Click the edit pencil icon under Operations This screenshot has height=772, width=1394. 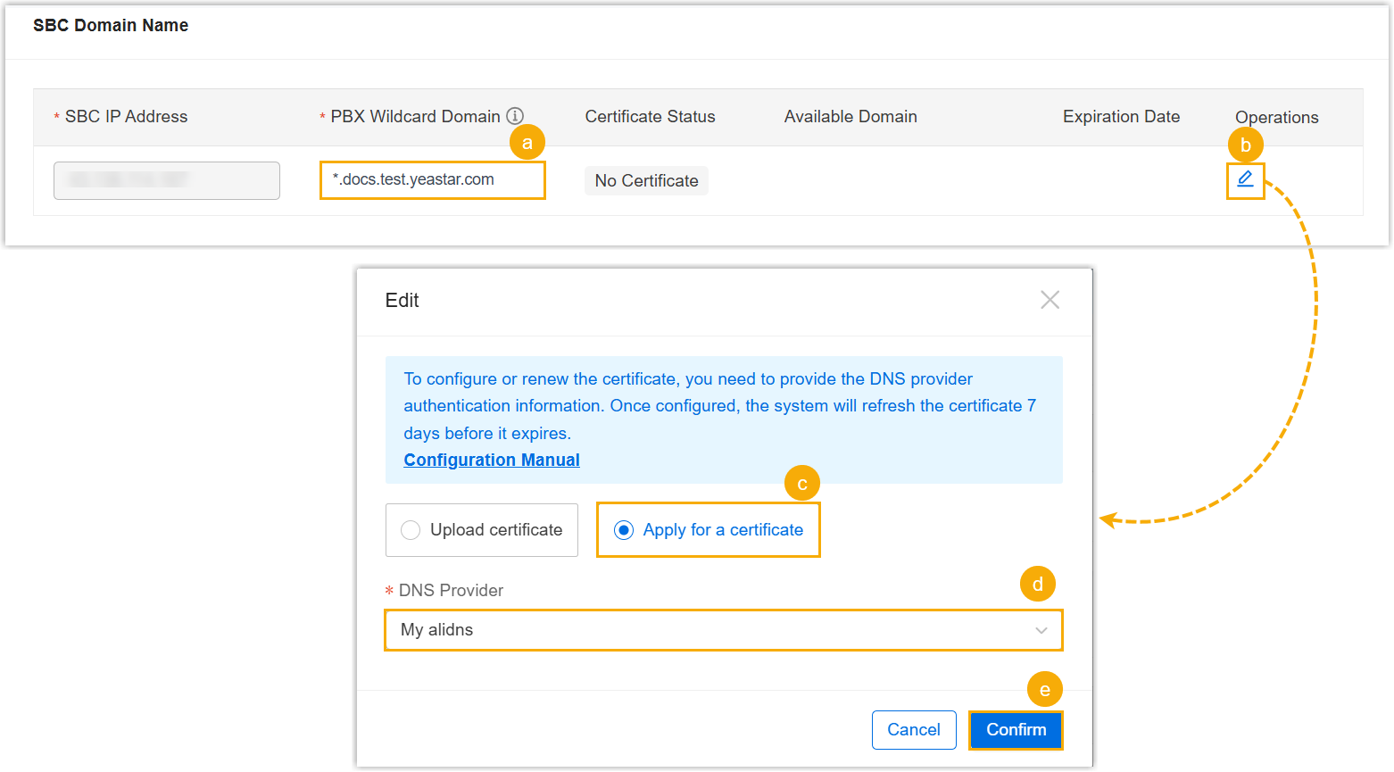[1245, 179]
